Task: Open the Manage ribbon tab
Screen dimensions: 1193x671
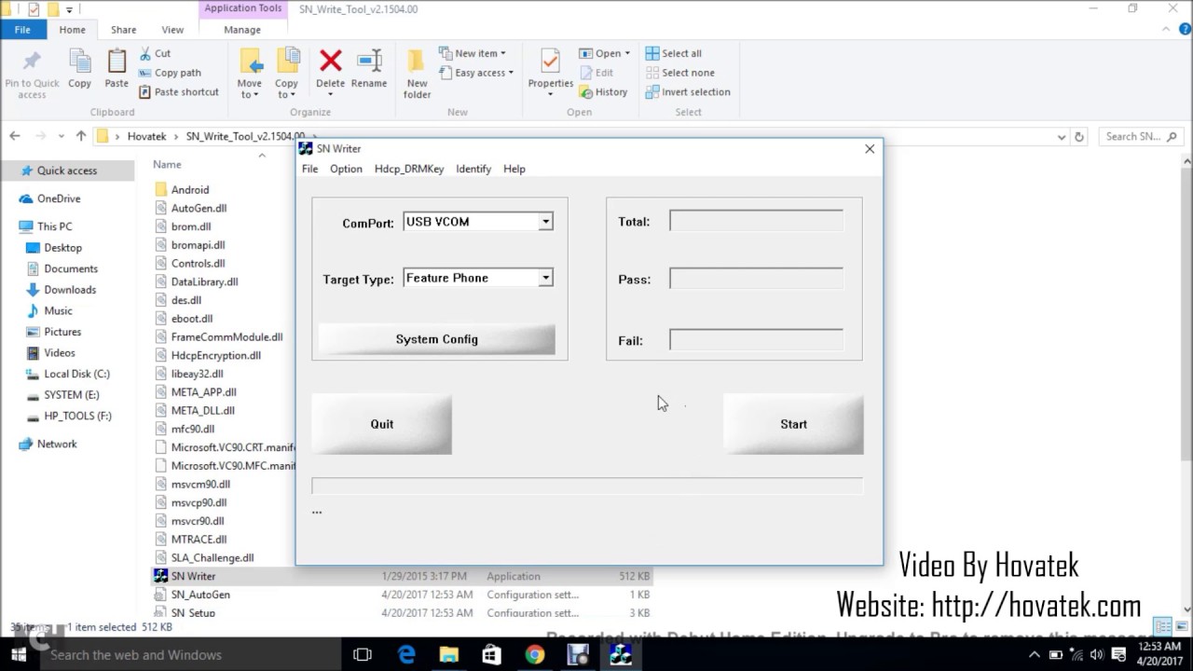Action: [x=242, y=30]
